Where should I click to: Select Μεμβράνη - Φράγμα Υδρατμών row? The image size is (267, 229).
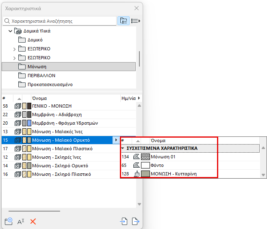tap(69, 123)
